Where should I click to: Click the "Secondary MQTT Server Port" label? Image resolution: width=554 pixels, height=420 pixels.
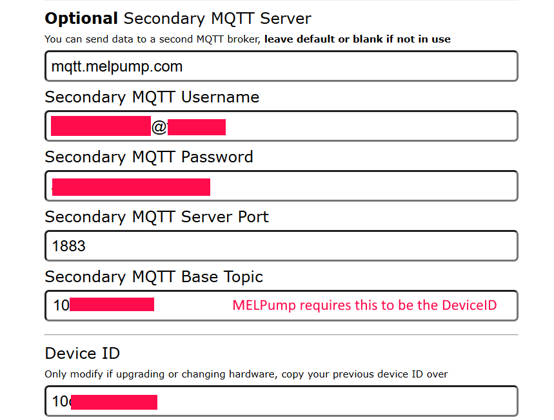point(156,217)
